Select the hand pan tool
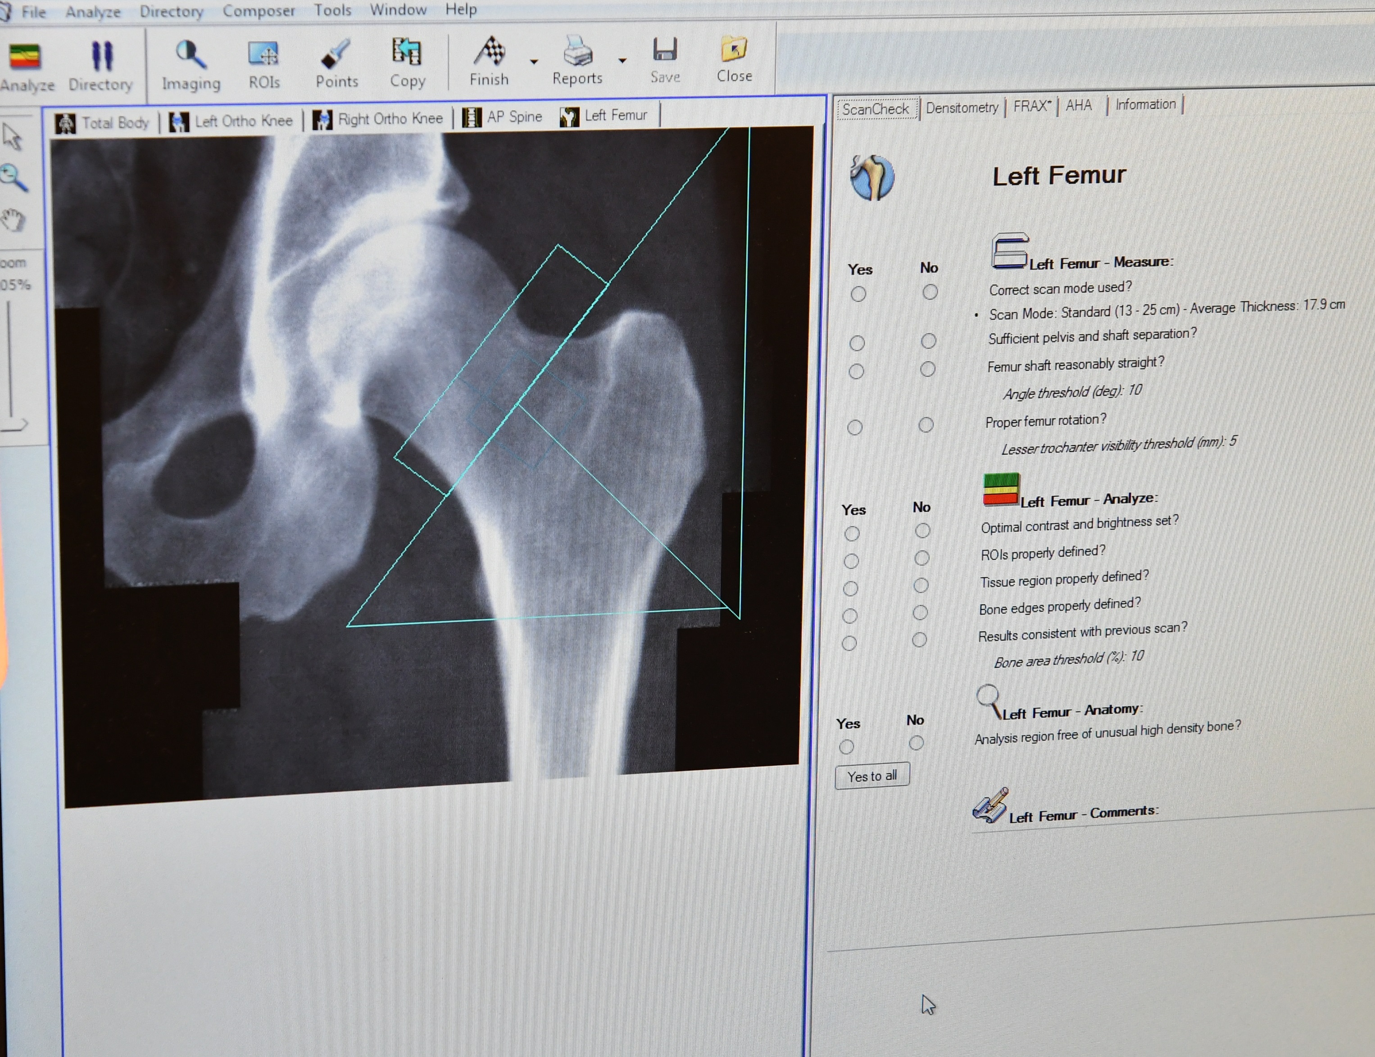The image size is (1375, 1057). tap(13, 220)
